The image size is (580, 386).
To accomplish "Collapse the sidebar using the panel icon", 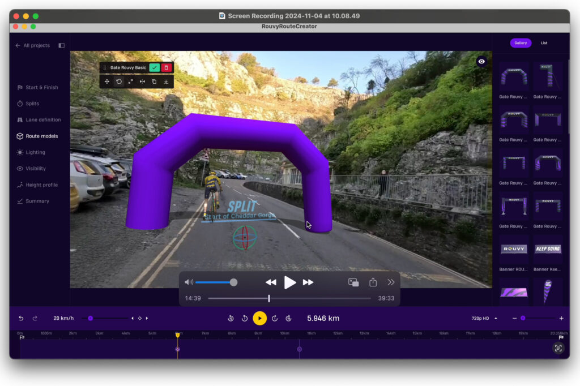I will click(61, 45).
